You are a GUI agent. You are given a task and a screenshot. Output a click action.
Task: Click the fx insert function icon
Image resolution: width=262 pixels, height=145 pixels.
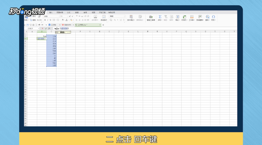pyautogui.click(x=49, y=29)
